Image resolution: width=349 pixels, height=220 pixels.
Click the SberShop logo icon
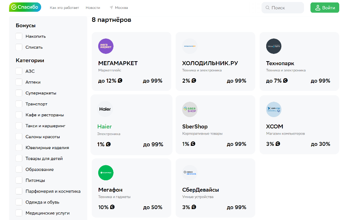[190, 109]
